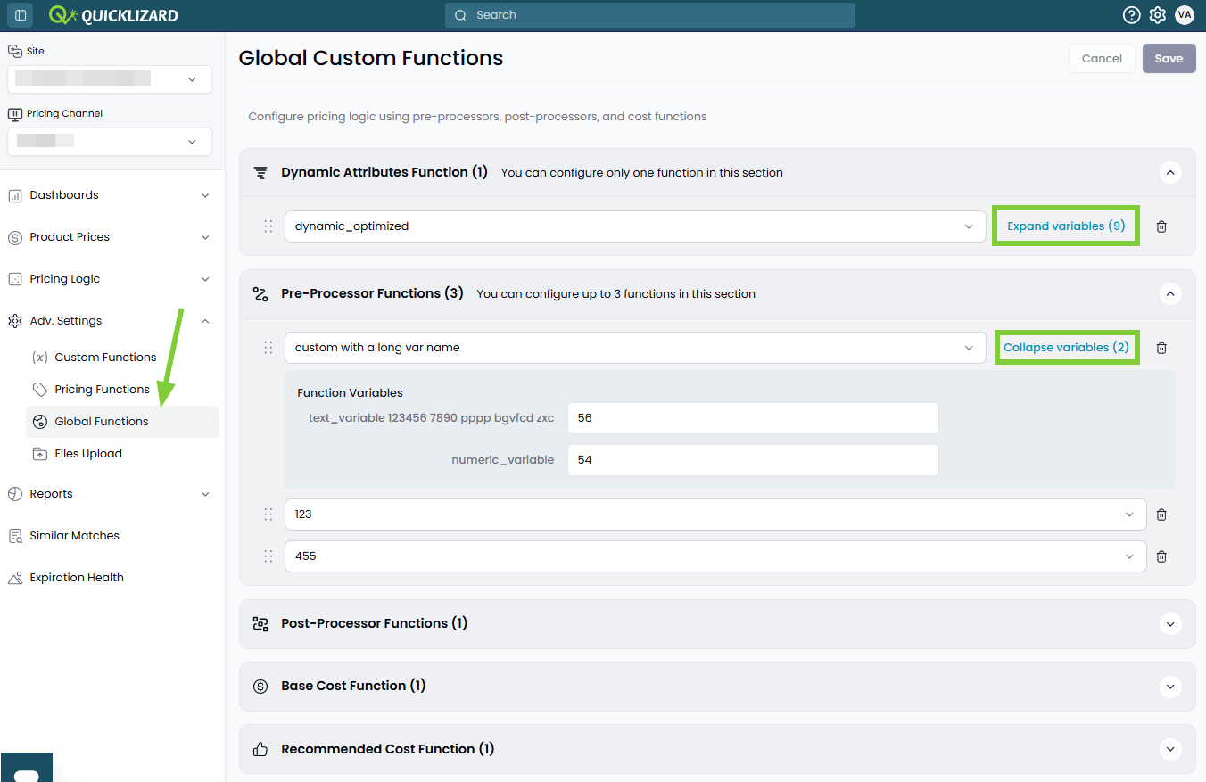1206x782 pixels.
Task: Click the Post-Processor Functions section icon
Action: tap(260, 624)
